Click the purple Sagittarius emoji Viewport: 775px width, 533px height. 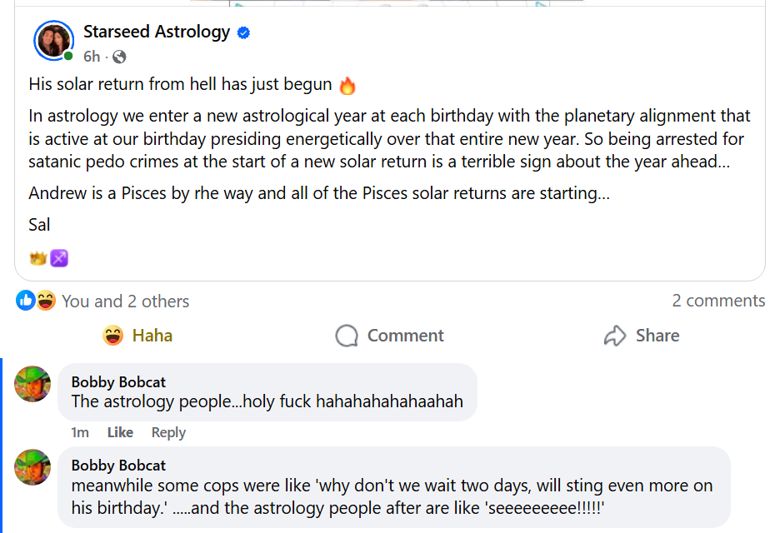coord(58,258)
